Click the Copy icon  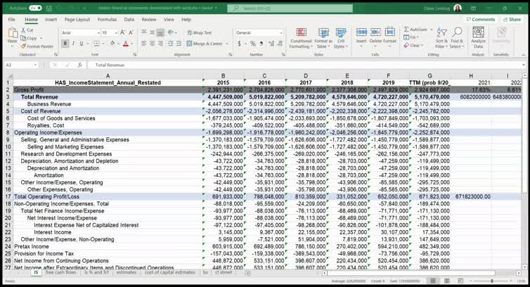(23, 38)
